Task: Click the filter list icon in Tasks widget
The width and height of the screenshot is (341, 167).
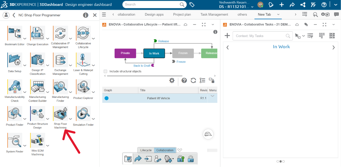Action: tap(310, 36)
